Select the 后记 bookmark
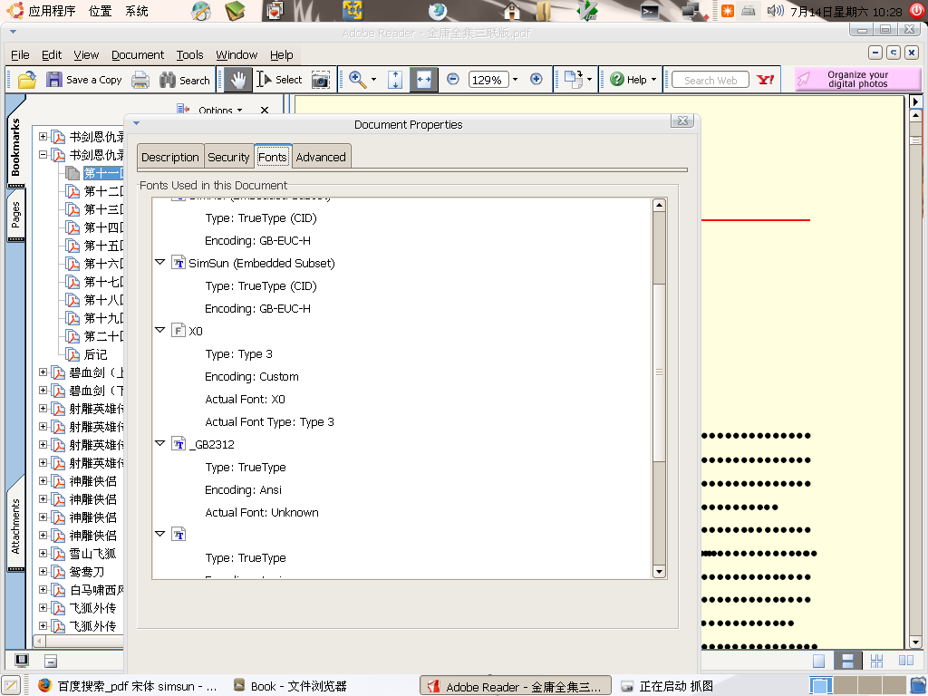Viewport: 928px width, 696px height. pos(95,354)
